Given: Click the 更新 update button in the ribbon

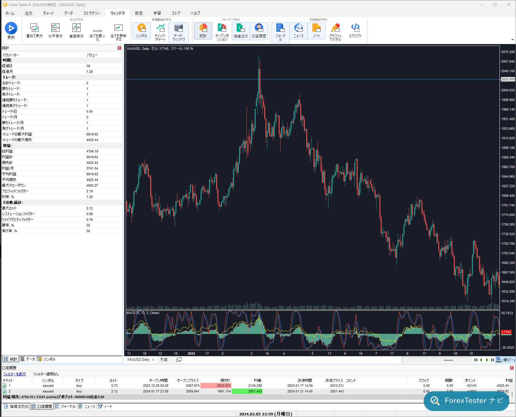Looking at the screenshot, I should point(11,31).
